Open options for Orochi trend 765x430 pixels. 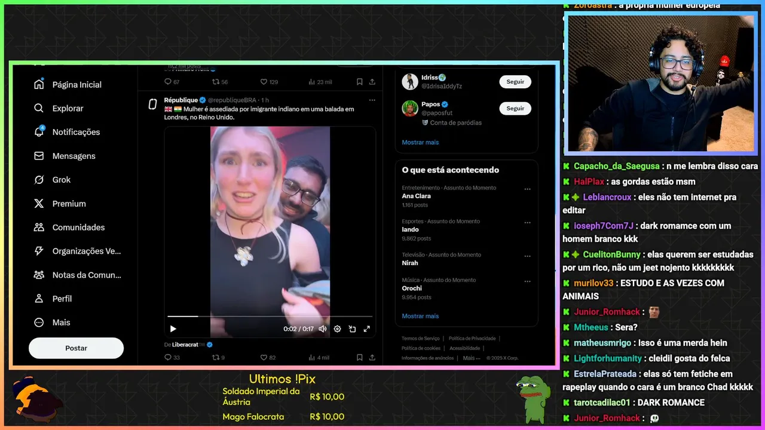(x=527, y=281)
